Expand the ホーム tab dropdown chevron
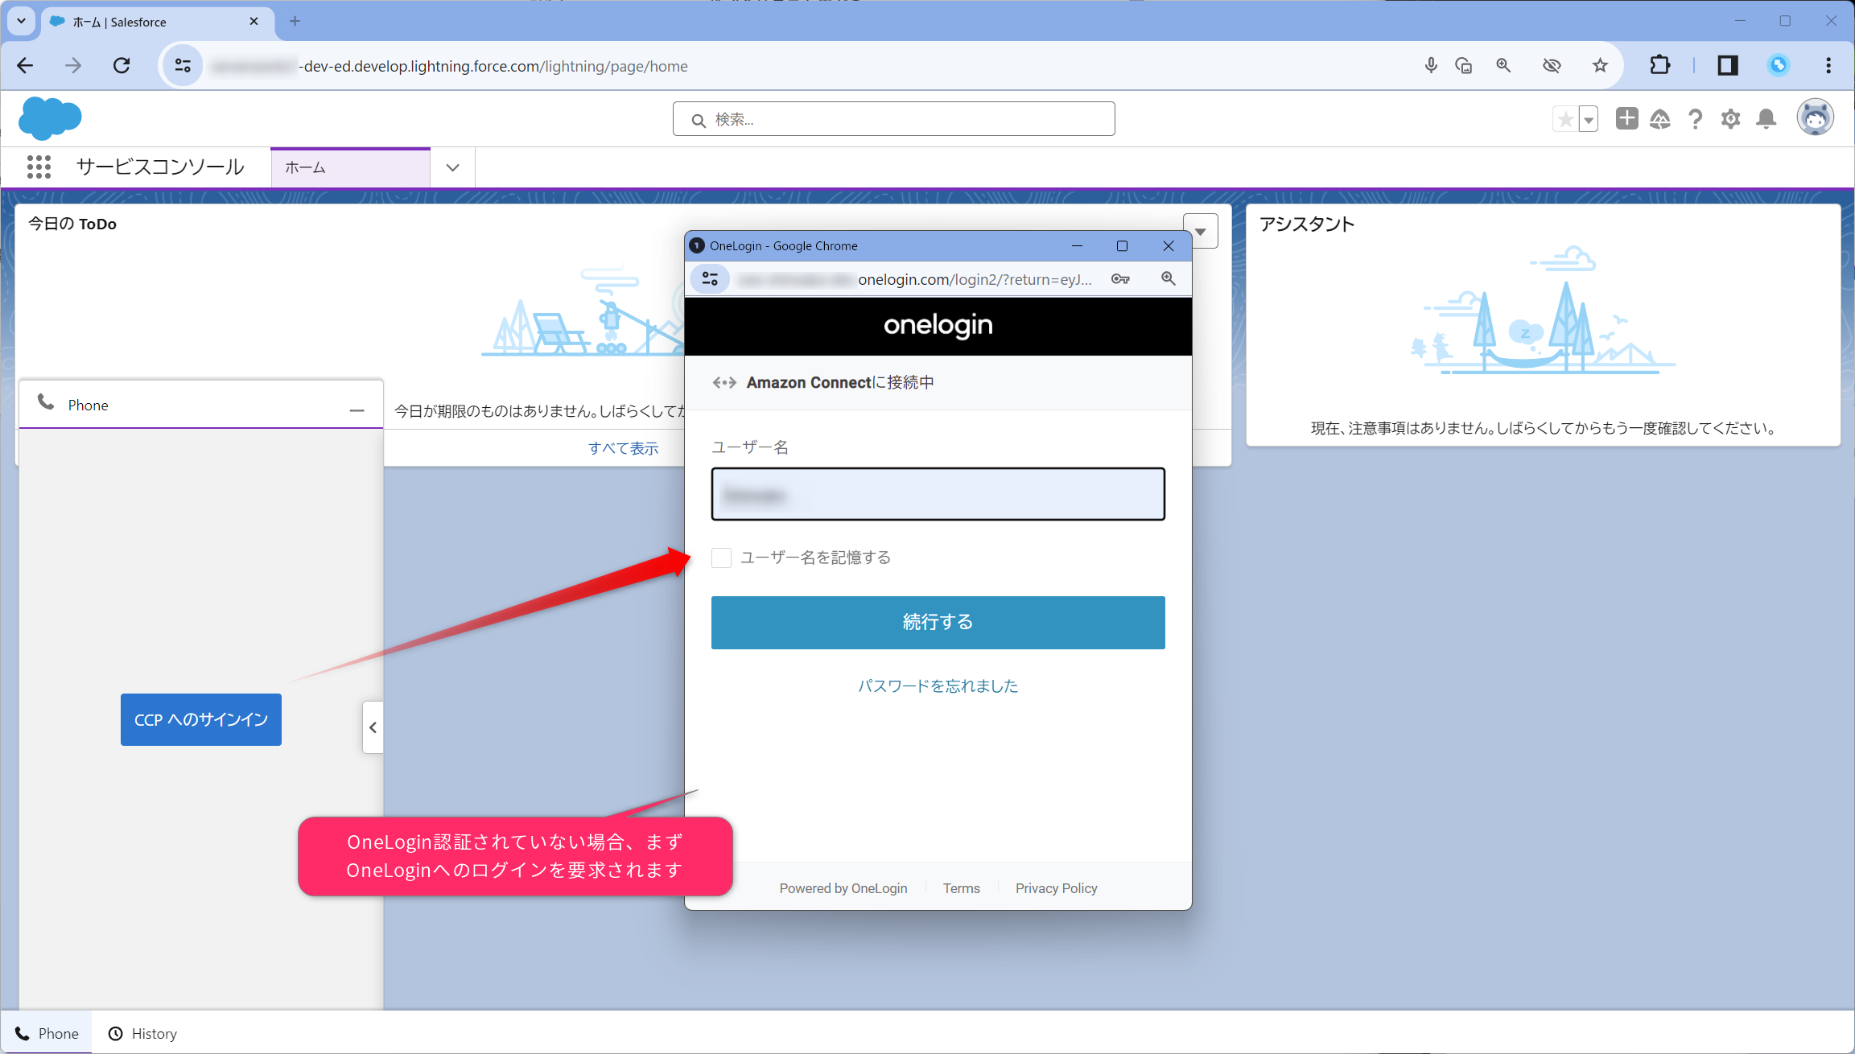The height and width of the screenshot is (1054, 1855). coord(453,167)
